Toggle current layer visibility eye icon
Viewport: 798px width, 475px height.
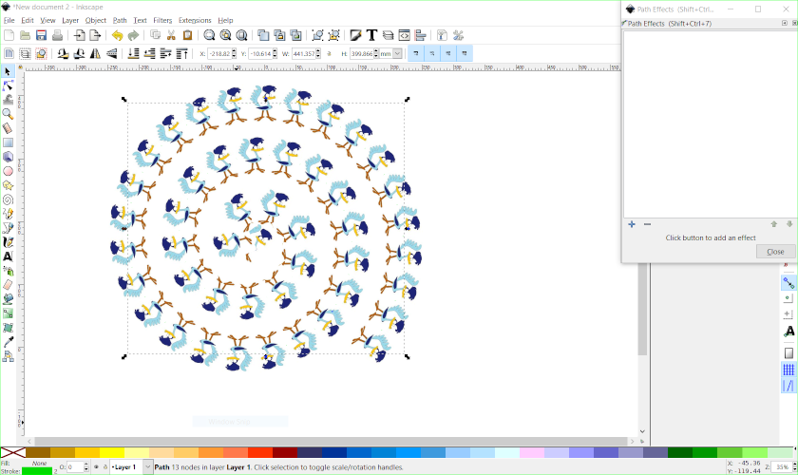pos(96,466)
